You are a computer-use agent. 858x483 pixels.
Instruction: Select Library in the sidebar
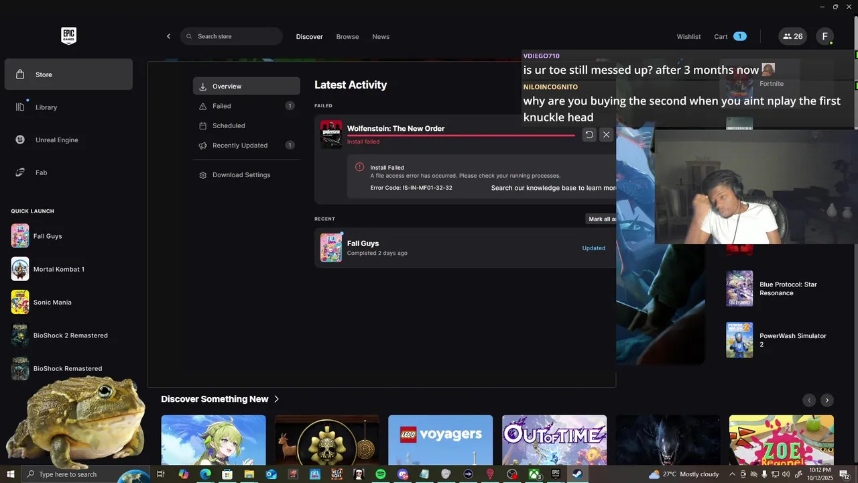coord(68,107)
